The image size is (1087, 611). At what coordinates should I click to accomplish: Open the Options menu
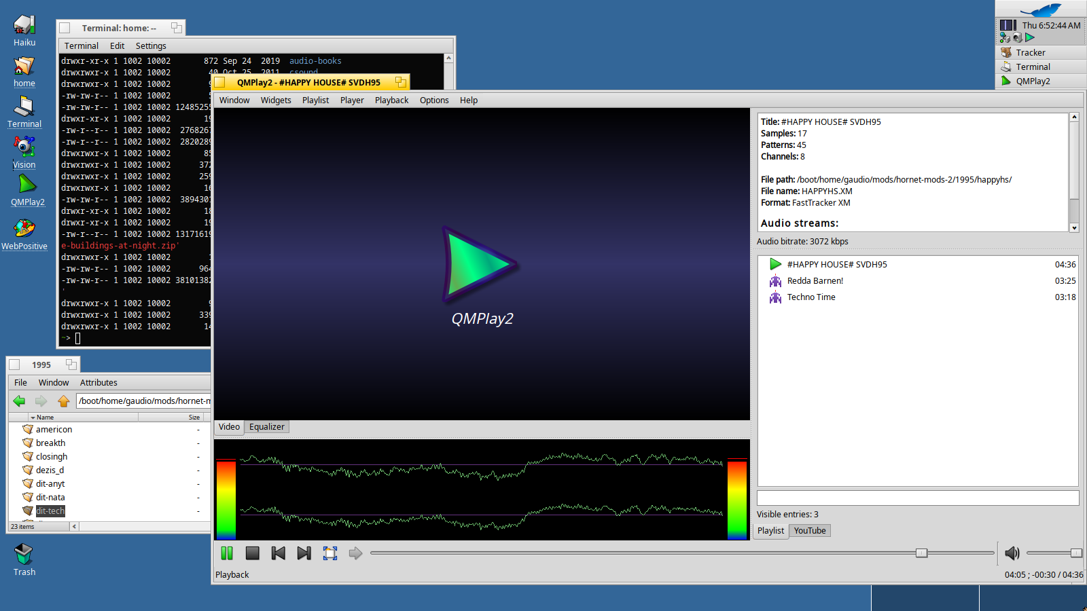[434, 100]
